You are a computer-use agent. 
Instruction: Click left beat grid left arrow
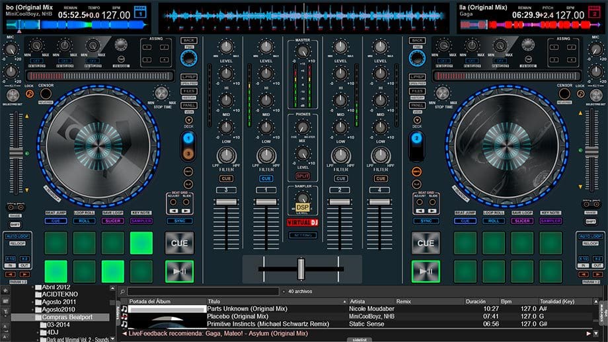(x=174, y=211)
